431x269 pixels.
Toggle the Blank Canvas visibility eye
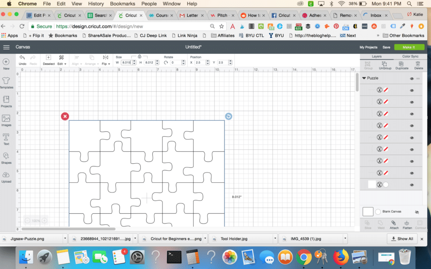pos(416,211)
